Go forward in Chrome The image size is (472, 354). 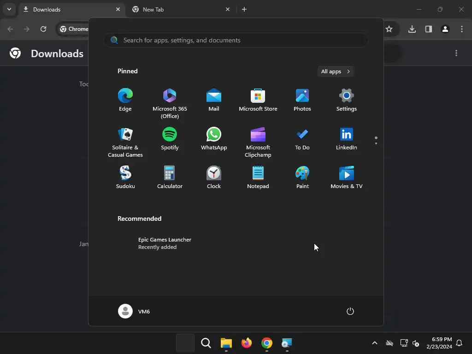27,29
